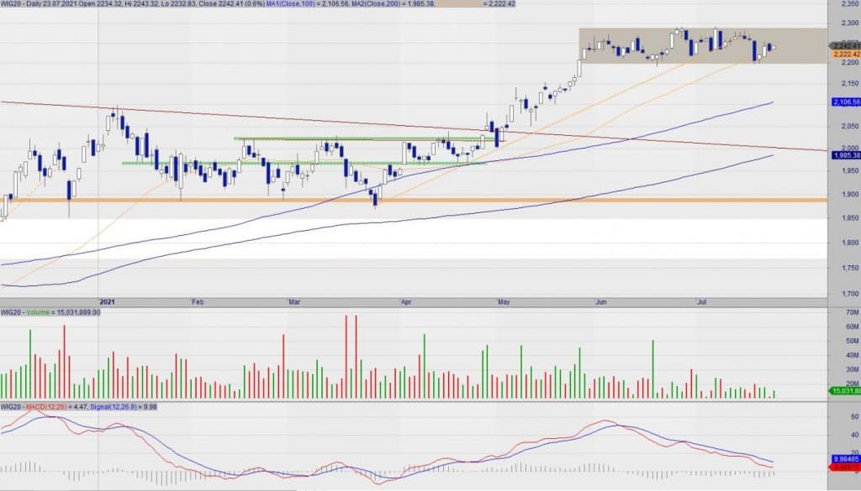Image resolution: width=861 pixels, height=491 pixels.
Task: Select the Apr marker on time axis
Action: (x=406, y=302)
